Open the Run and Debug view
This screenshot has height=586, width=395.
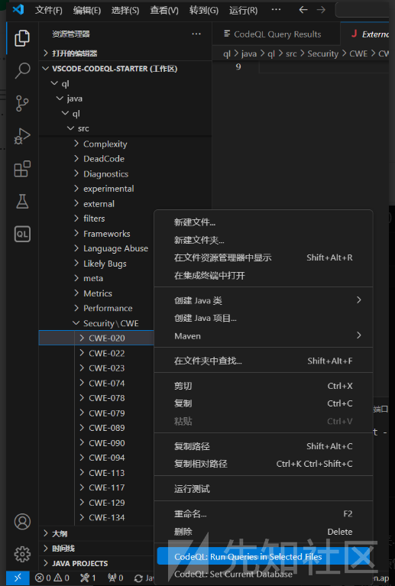pos(22,136)
